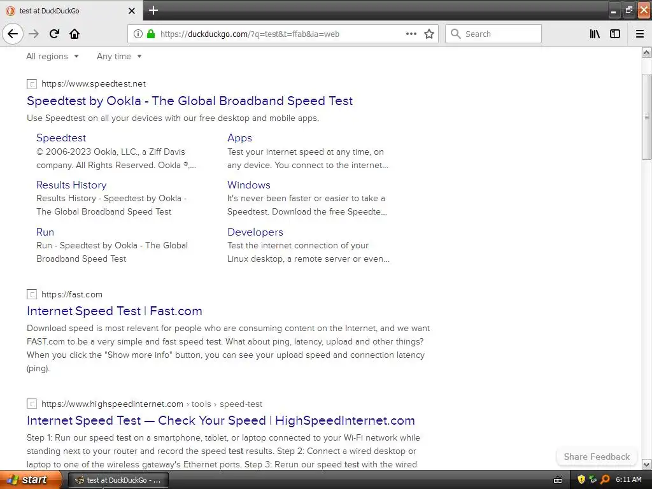Click the orange magnifier tray icon

tap(605, 480)
